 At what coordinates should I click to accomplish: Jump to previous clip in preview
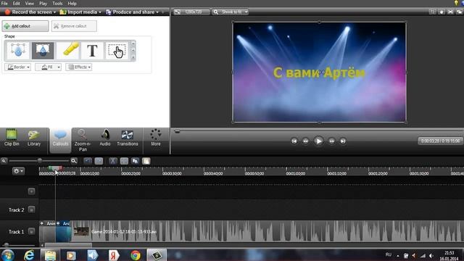pyautogui.click(x=294, y=141)
